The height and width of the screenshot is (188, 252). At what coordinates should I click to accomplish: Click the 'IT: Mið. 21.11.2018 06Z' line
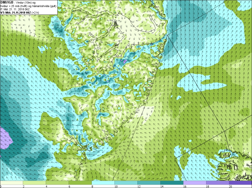[15, 9]
